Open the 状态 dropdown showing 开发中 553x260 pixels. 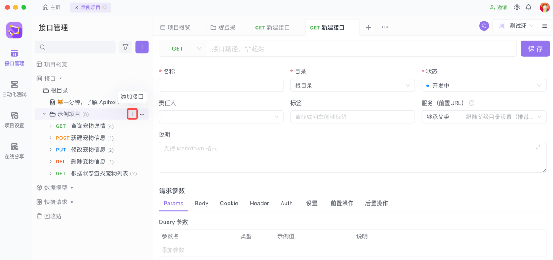click(483, 85)
